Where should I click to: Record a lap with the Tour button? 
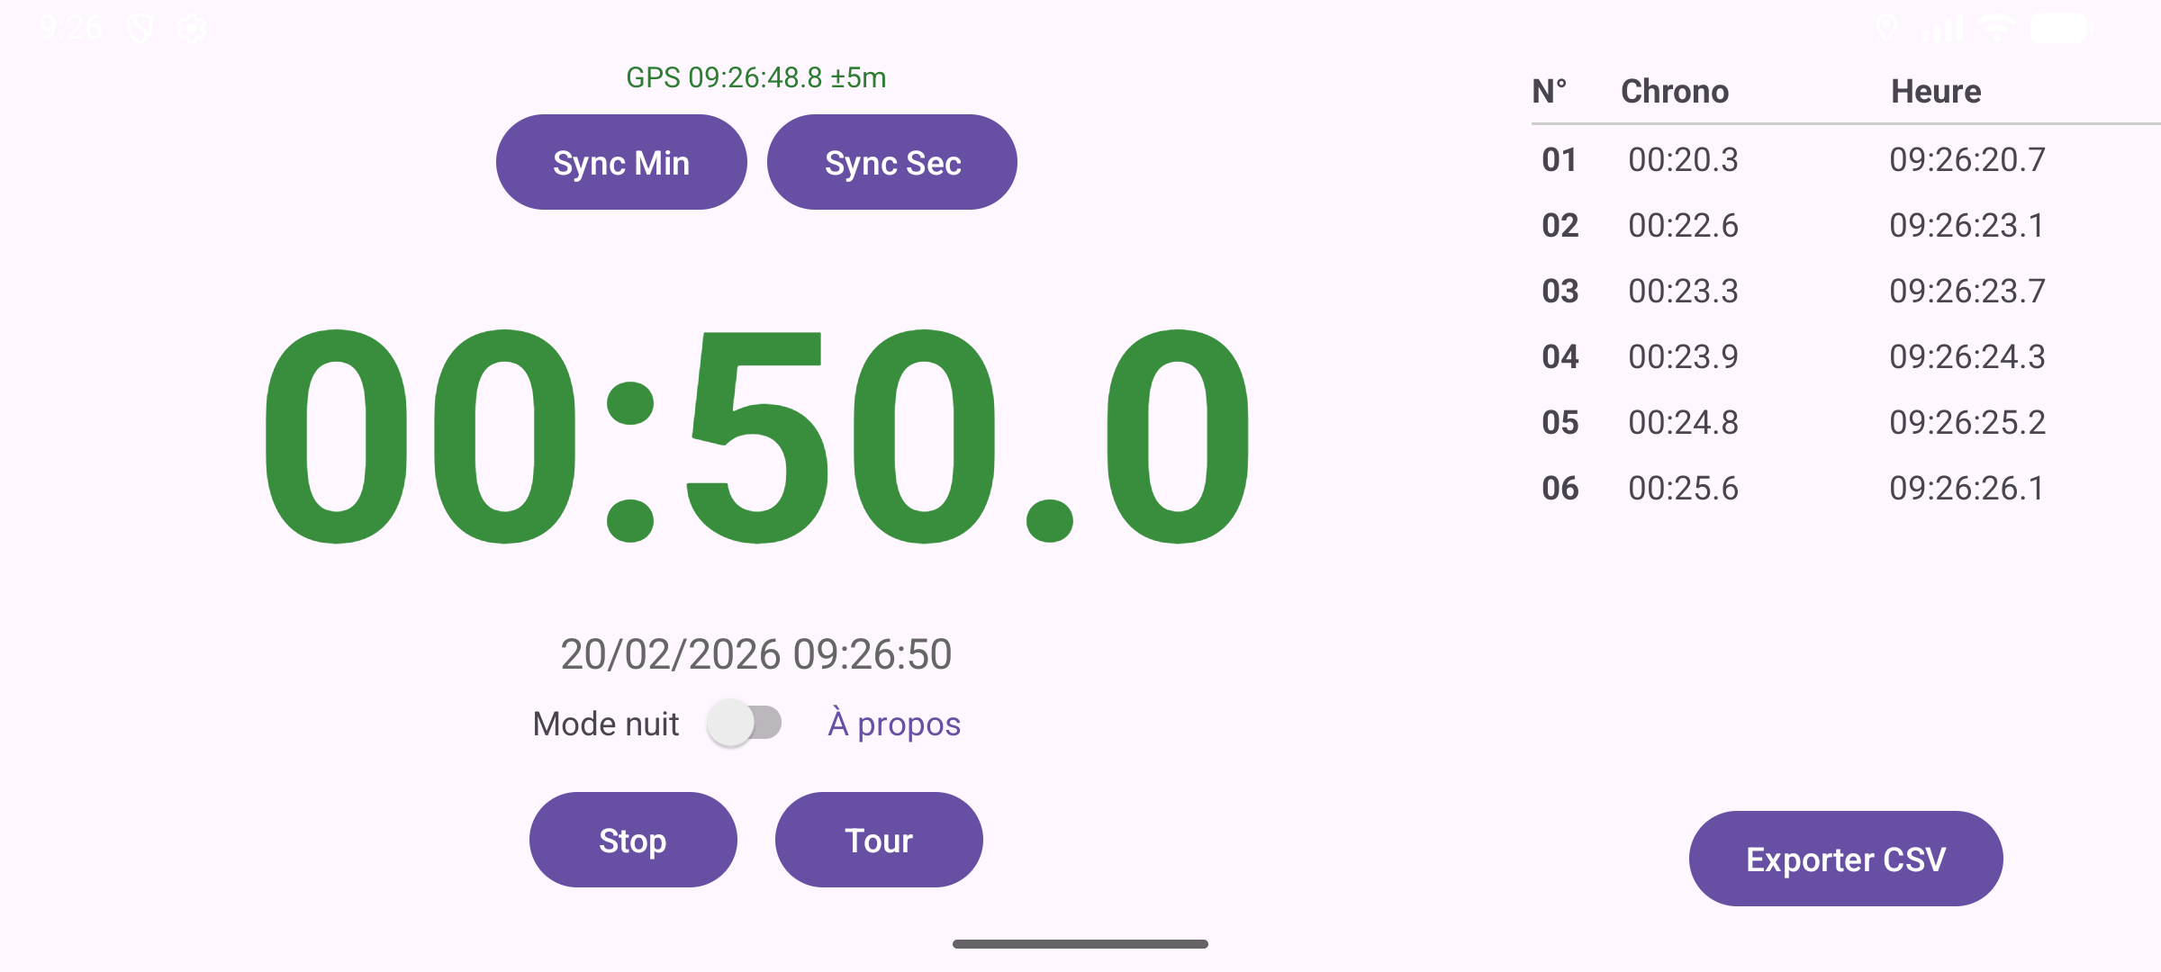879,840
